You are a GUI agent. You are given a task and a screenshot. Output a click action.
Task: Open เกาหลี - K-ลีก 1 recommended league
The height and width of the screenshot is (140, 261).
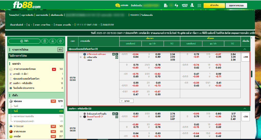36,74
